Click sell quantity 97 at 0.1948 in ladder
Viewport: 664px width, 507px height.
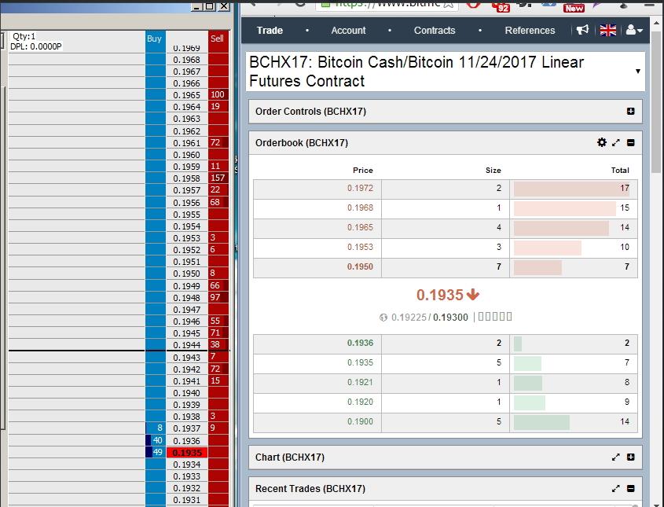coord(215,297)
